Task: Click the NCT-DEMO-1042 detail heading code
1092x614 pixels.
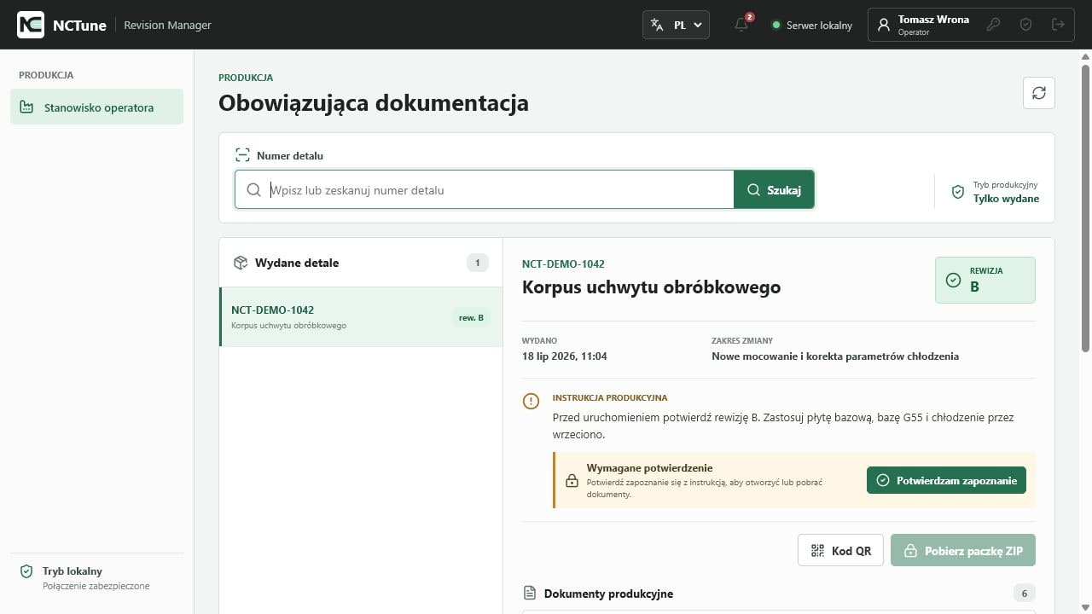Action: pyautogui.click(x=563, y=264)
